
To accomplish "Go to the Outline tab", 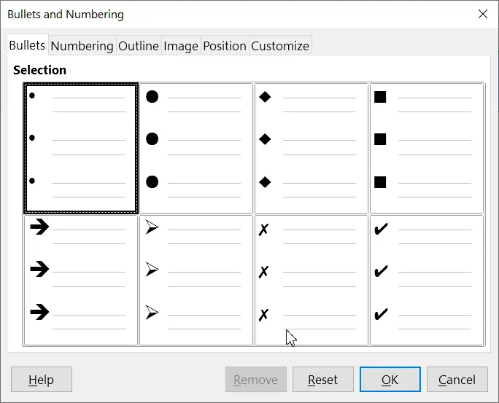I will 138,46.
